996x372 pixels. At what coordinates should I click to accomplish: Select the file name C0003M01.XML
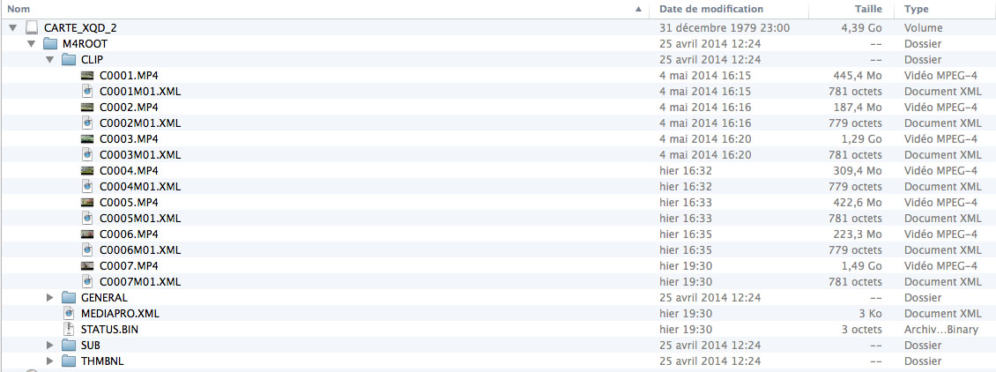click(140, 155)
